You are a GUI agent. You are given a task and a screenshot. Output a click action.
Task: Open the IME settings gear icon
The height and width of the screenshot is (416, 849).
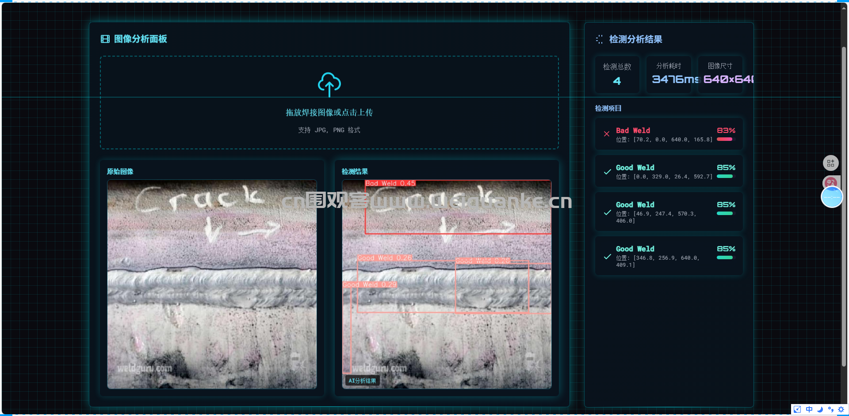(x=841, y=409)
